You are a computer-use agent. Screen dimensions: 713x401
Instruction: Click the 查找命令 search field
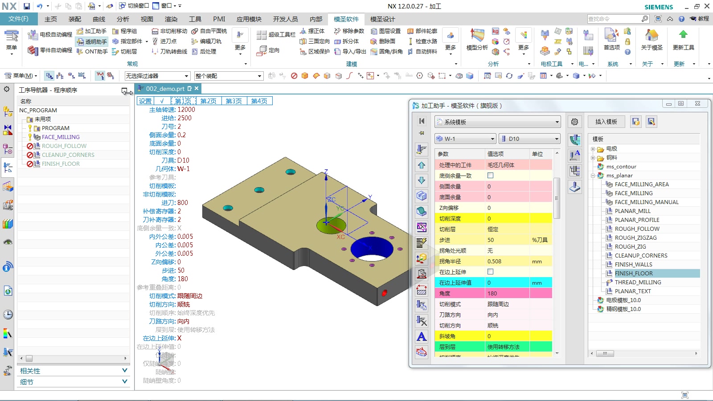(618, 19)
